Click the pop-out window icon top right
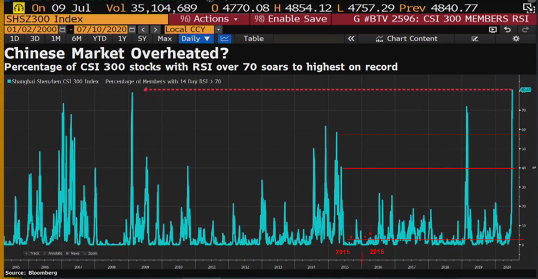This screenshot has width=538, height=279. [x=529, y=8]
